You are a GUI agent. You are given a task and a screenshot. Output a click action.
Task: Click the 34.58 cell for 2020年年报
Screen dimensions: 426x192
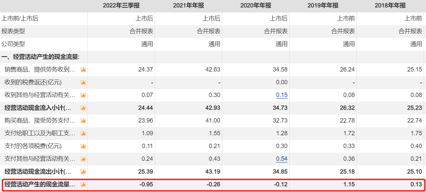tap(280, 69)
